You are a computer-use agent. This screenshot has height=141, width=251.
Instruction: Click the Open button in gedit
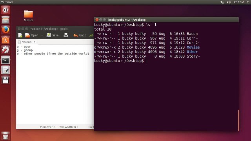32,35
